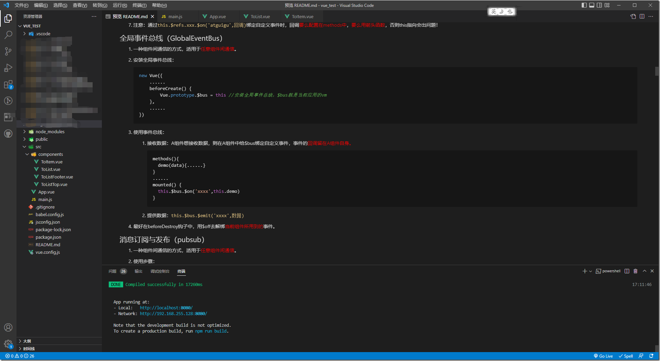Viewport: 660px width, 361px height.
Task: Open the 文件(F) menu
Action: click(22, 5)
